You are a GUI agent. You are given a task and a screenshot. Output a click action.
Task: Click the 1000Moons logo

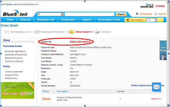(147, 6)
